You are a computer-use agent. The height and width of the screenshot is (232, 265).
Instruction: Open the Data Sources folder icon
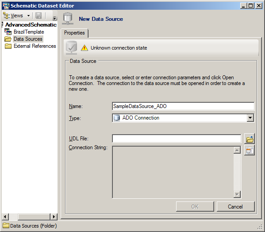(x=8, y=39)
